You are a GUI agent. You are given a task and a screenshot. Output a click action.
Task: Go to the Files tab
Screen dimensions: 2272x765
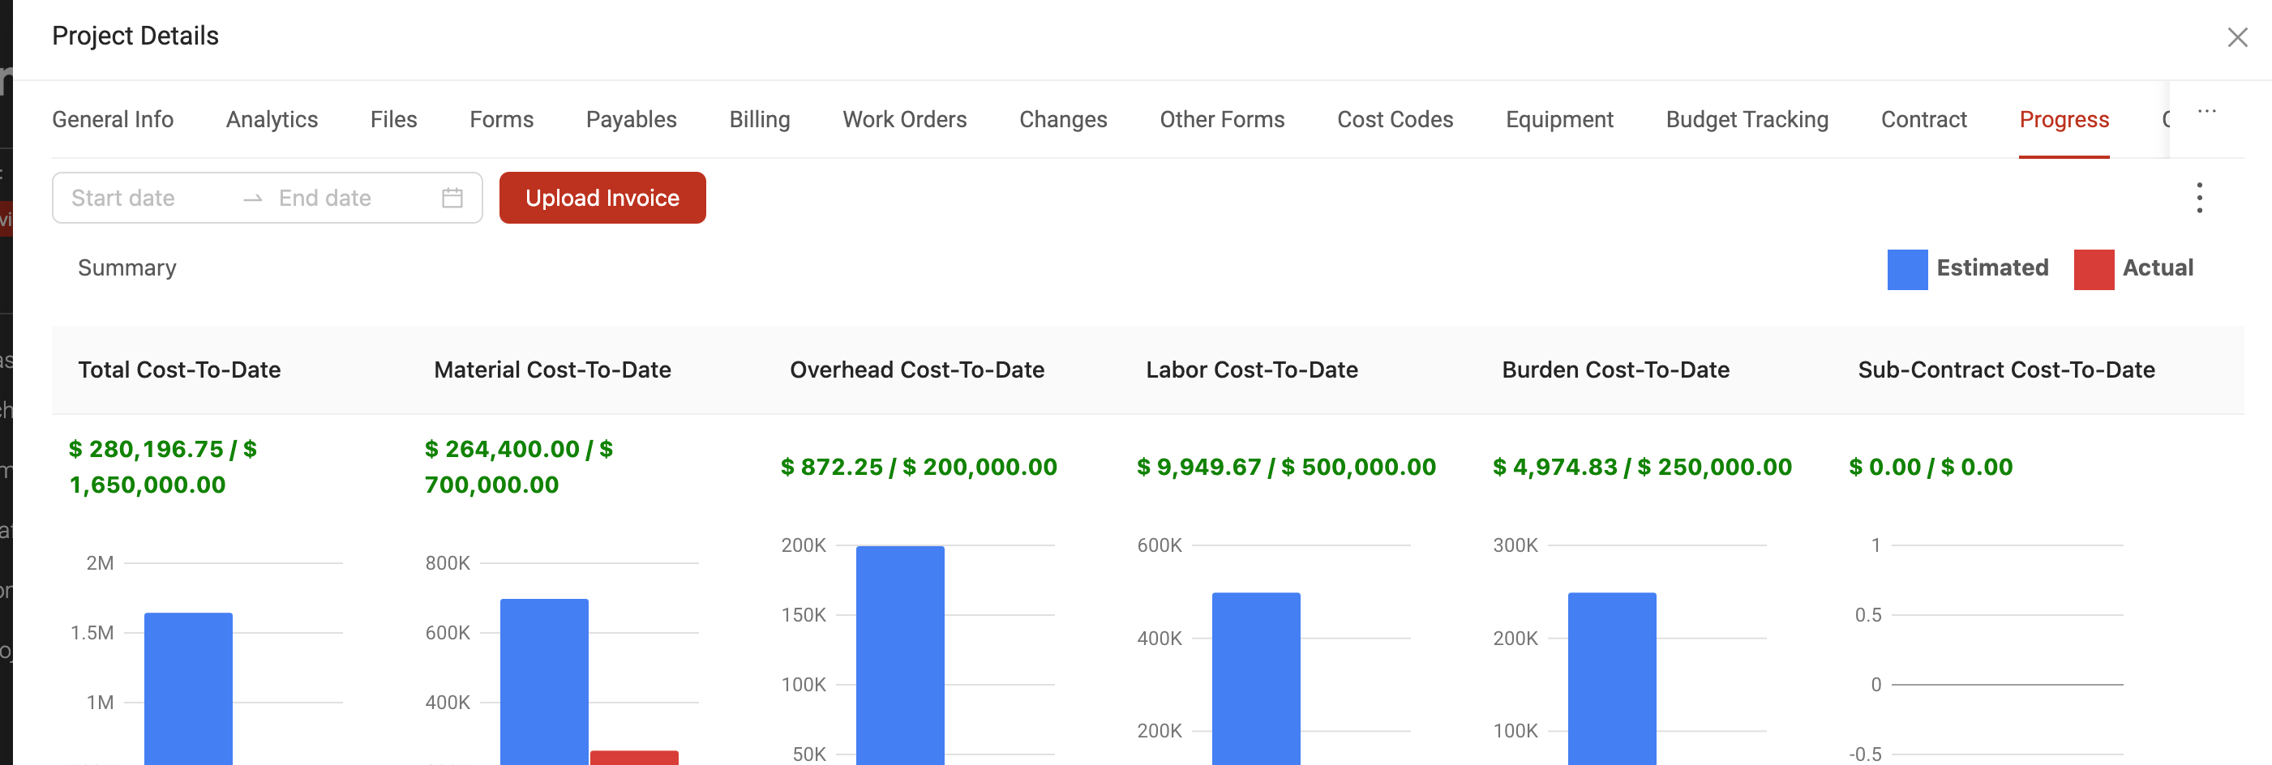tap(393, 119)
